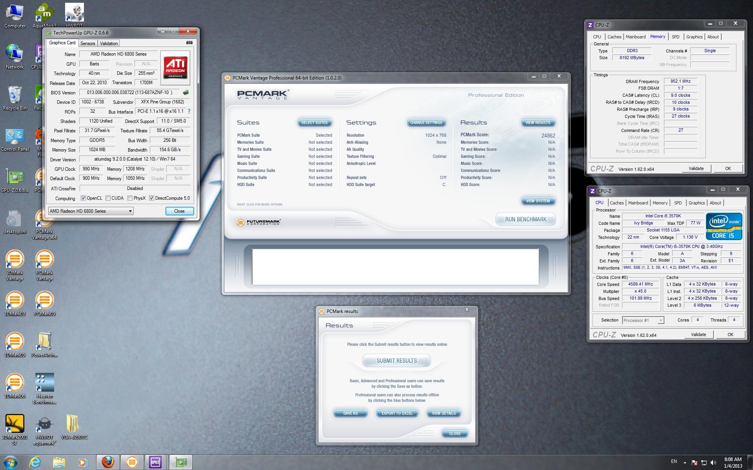Image resolution: width=753 pixels, height=470 pixels.
Task: Switch to Sensors tab in GPU-Z
Action: 88,43
